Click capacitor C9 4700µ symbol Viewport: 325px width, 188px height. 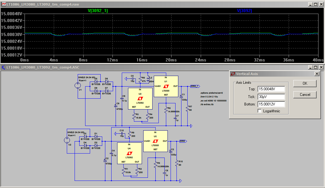116,106
